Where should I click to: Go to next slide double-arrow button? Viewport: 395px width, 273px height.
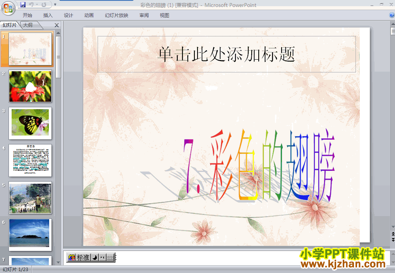(393, 240)
